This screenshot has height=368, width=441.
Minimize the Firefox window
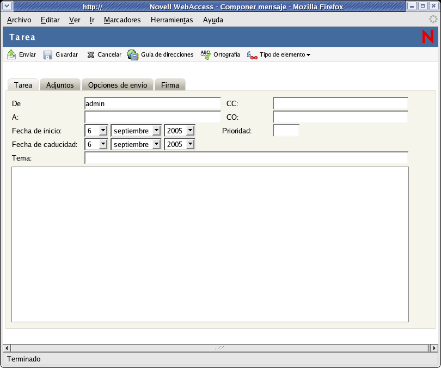tap(412, 6)
